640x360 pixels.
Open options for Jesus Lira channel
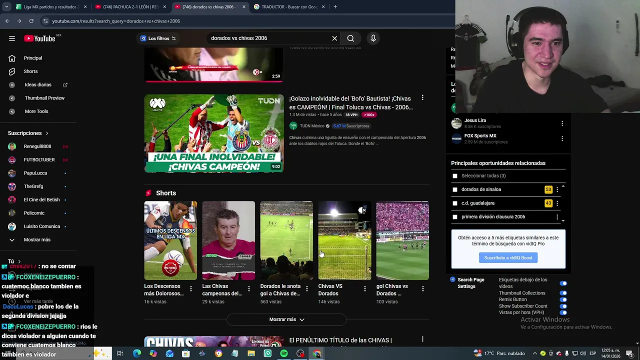(x=562, y=123)
